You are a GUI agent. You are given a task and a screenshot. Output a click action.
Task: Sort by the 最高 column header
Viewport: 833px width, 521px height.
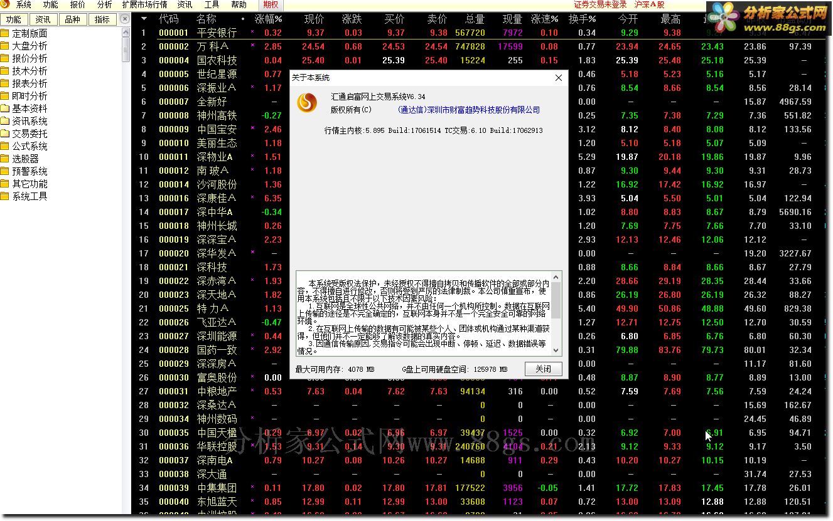point(670,19)
